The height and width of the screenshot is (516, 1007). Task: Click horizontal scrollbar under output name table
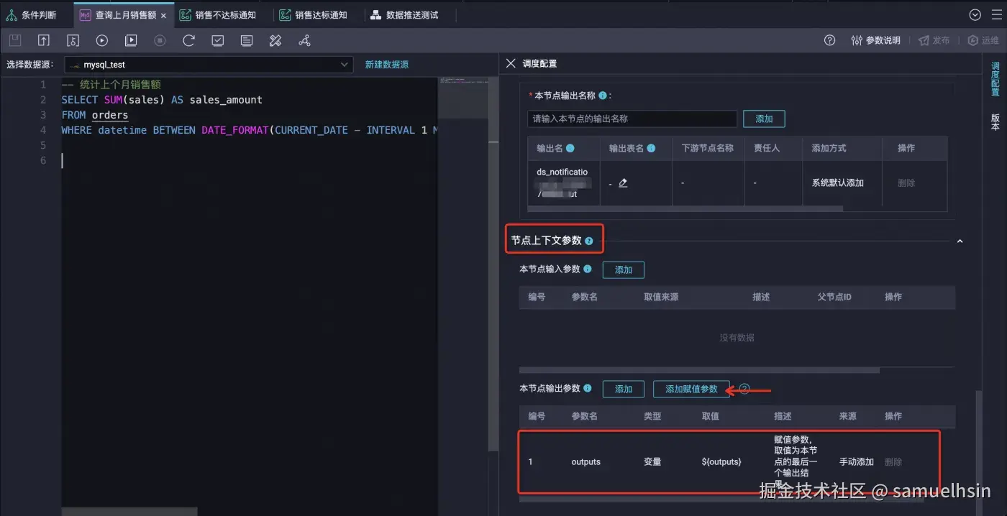click(685, 209)
